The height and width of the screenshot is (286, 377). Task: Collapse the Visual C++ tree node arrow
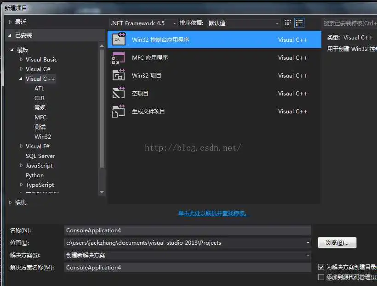[21, 79]
